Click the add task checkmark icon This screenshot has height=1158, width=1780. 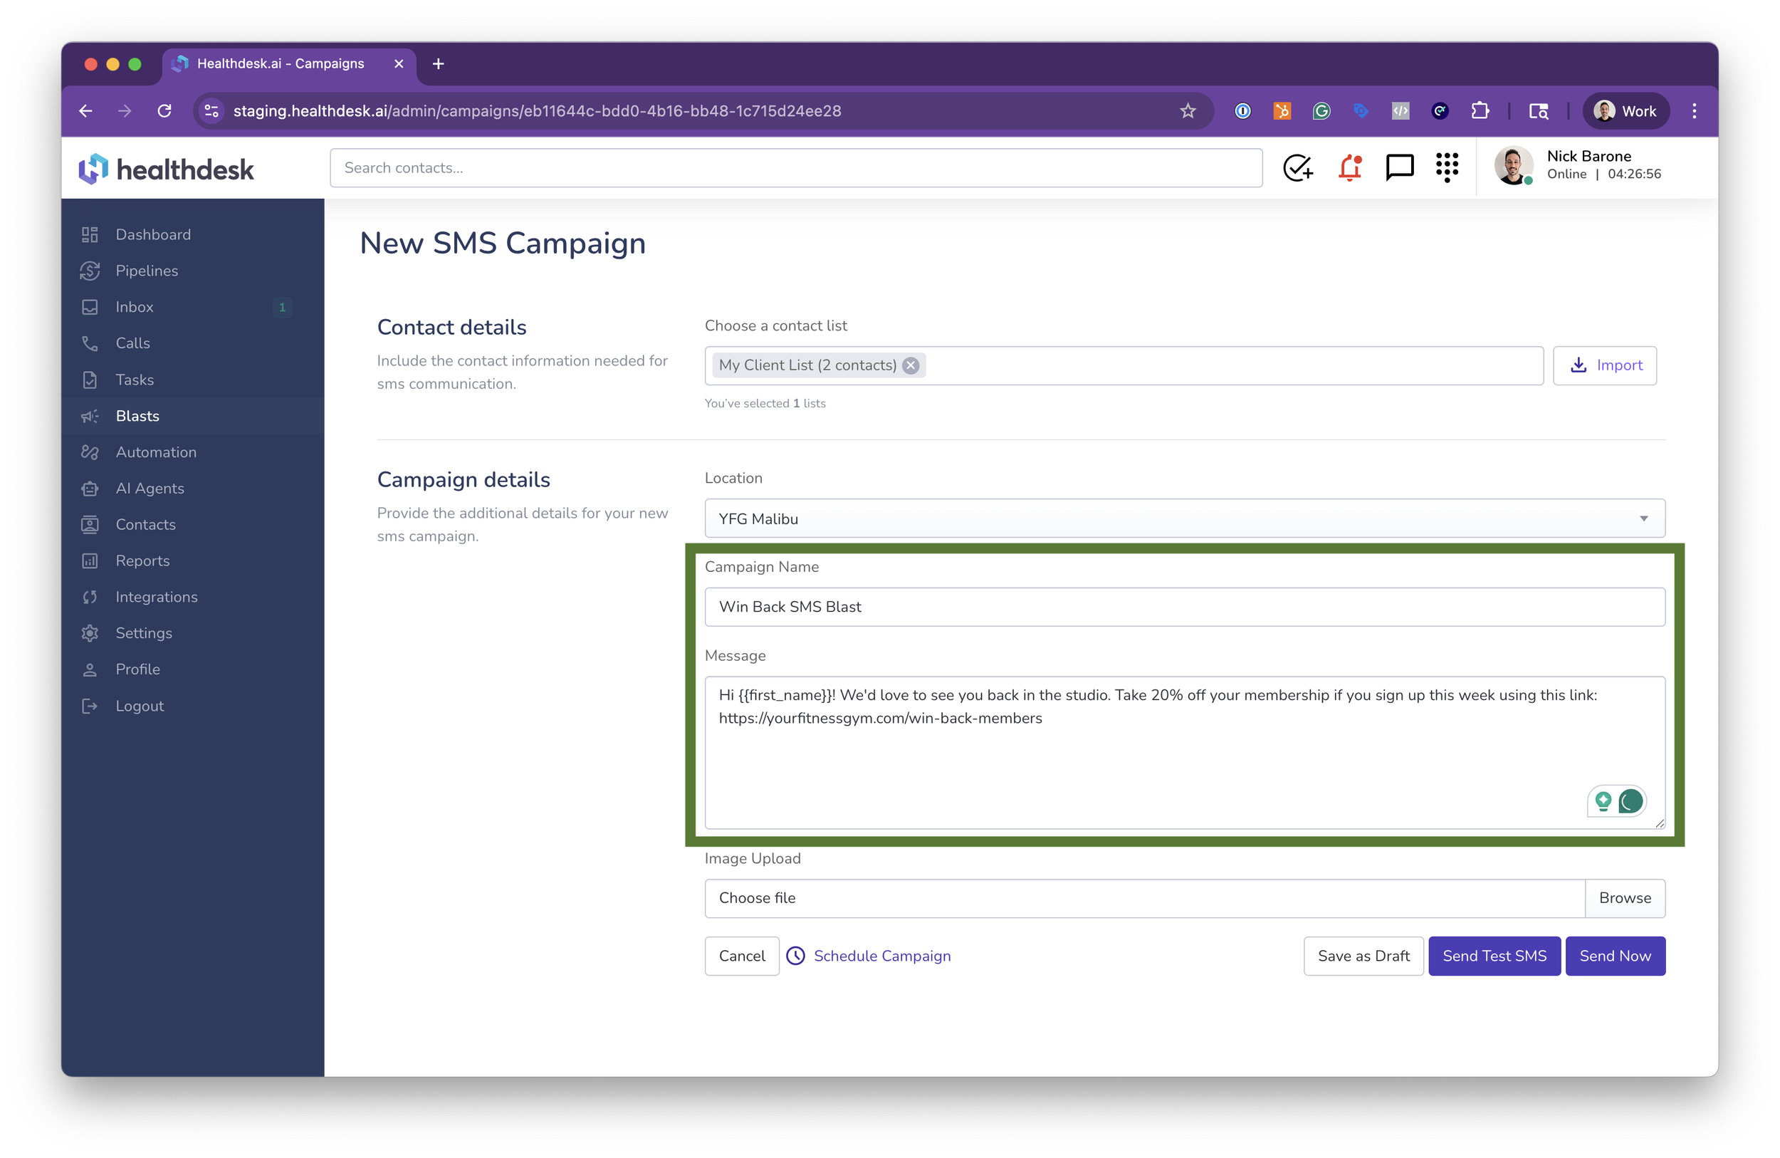[x=1297, y=167]
